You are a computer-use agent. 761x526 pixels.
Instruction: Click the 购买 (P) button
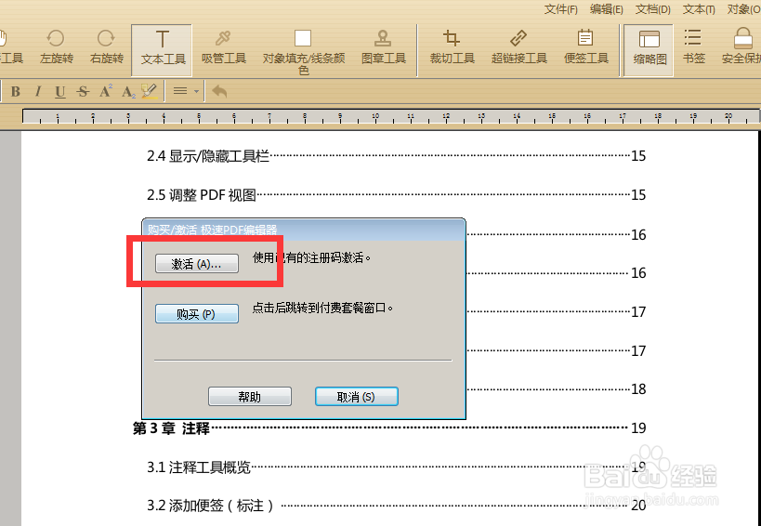(197, 314)
